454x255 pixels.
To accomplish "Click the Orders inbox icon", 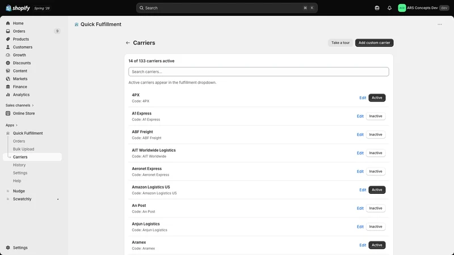I will 8,31.
